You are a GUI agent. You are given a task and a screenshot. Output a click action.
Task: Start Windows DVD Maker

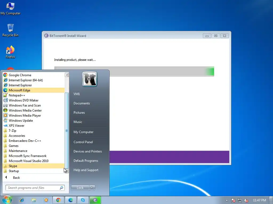point(34,100)
